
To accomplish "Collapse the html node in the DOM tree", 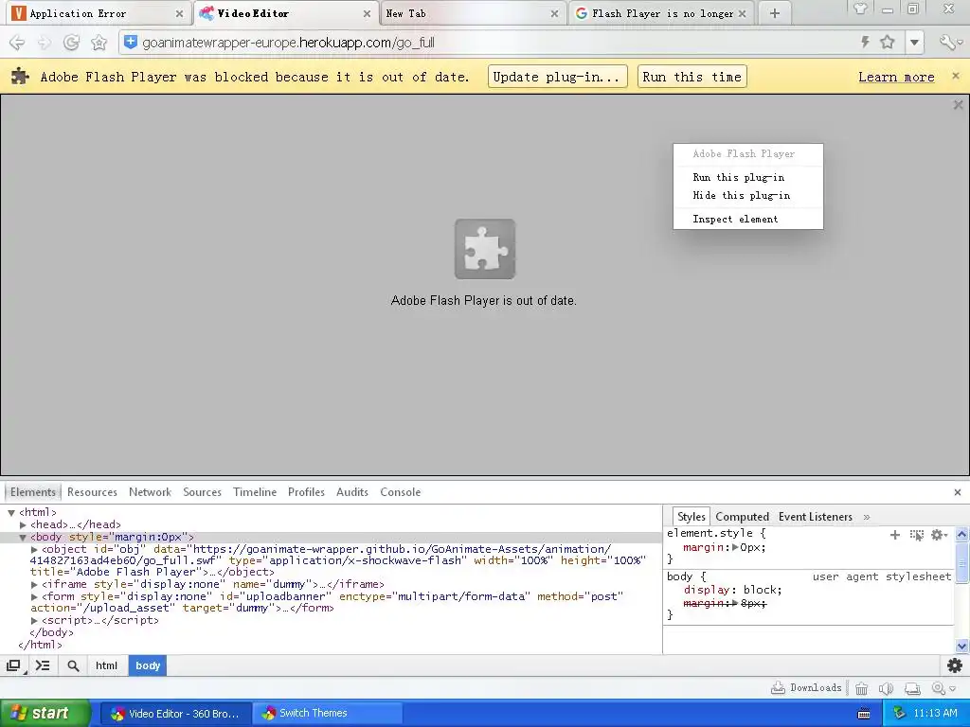I will (x=11, y=512).
